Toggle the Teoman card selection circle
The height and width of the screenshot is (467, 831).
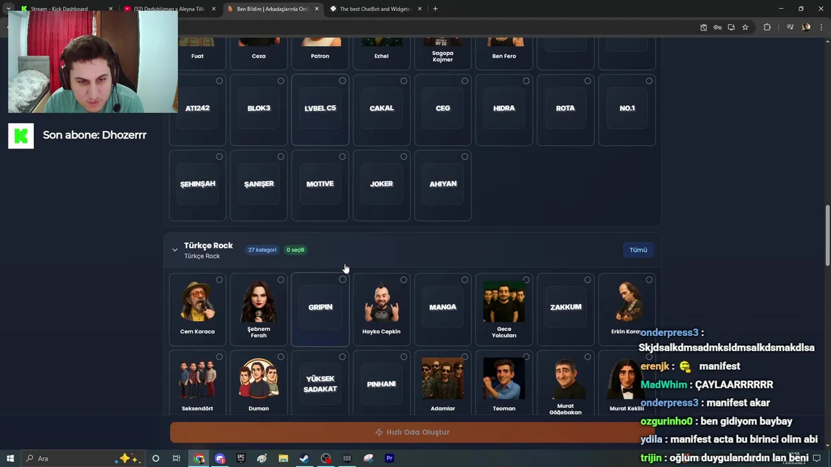pyautogui.click(x=526, y=357)
